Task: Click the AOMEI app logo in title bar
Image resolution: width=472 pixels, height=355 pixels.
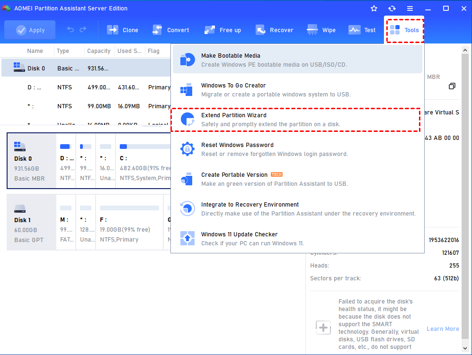Action: point(6,8)
